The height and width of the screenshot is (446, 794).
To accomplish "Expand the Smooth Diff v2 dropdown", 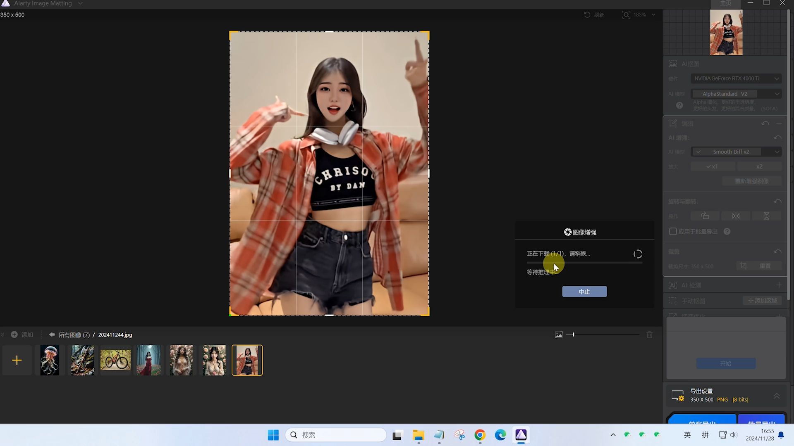I will click(x=736, y=152).
